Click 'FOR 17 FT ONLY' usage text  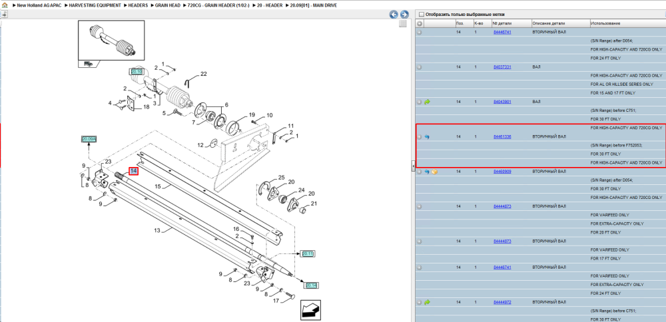605,258
